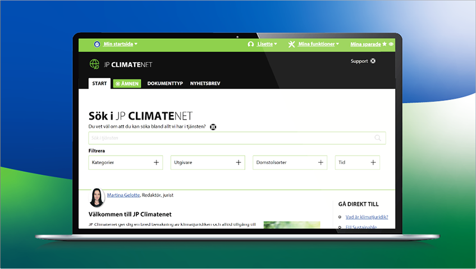Click the Support lifebuoy icon
The width and height of the screenshot is (476, 269).
click(x=373, y=61)
